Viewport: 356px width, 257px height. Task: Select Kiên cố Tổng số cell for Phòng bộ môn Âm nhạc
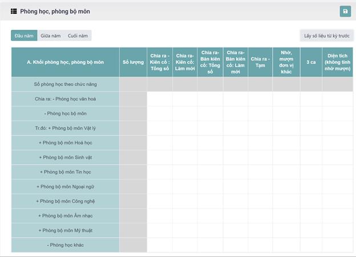(159, 216)
